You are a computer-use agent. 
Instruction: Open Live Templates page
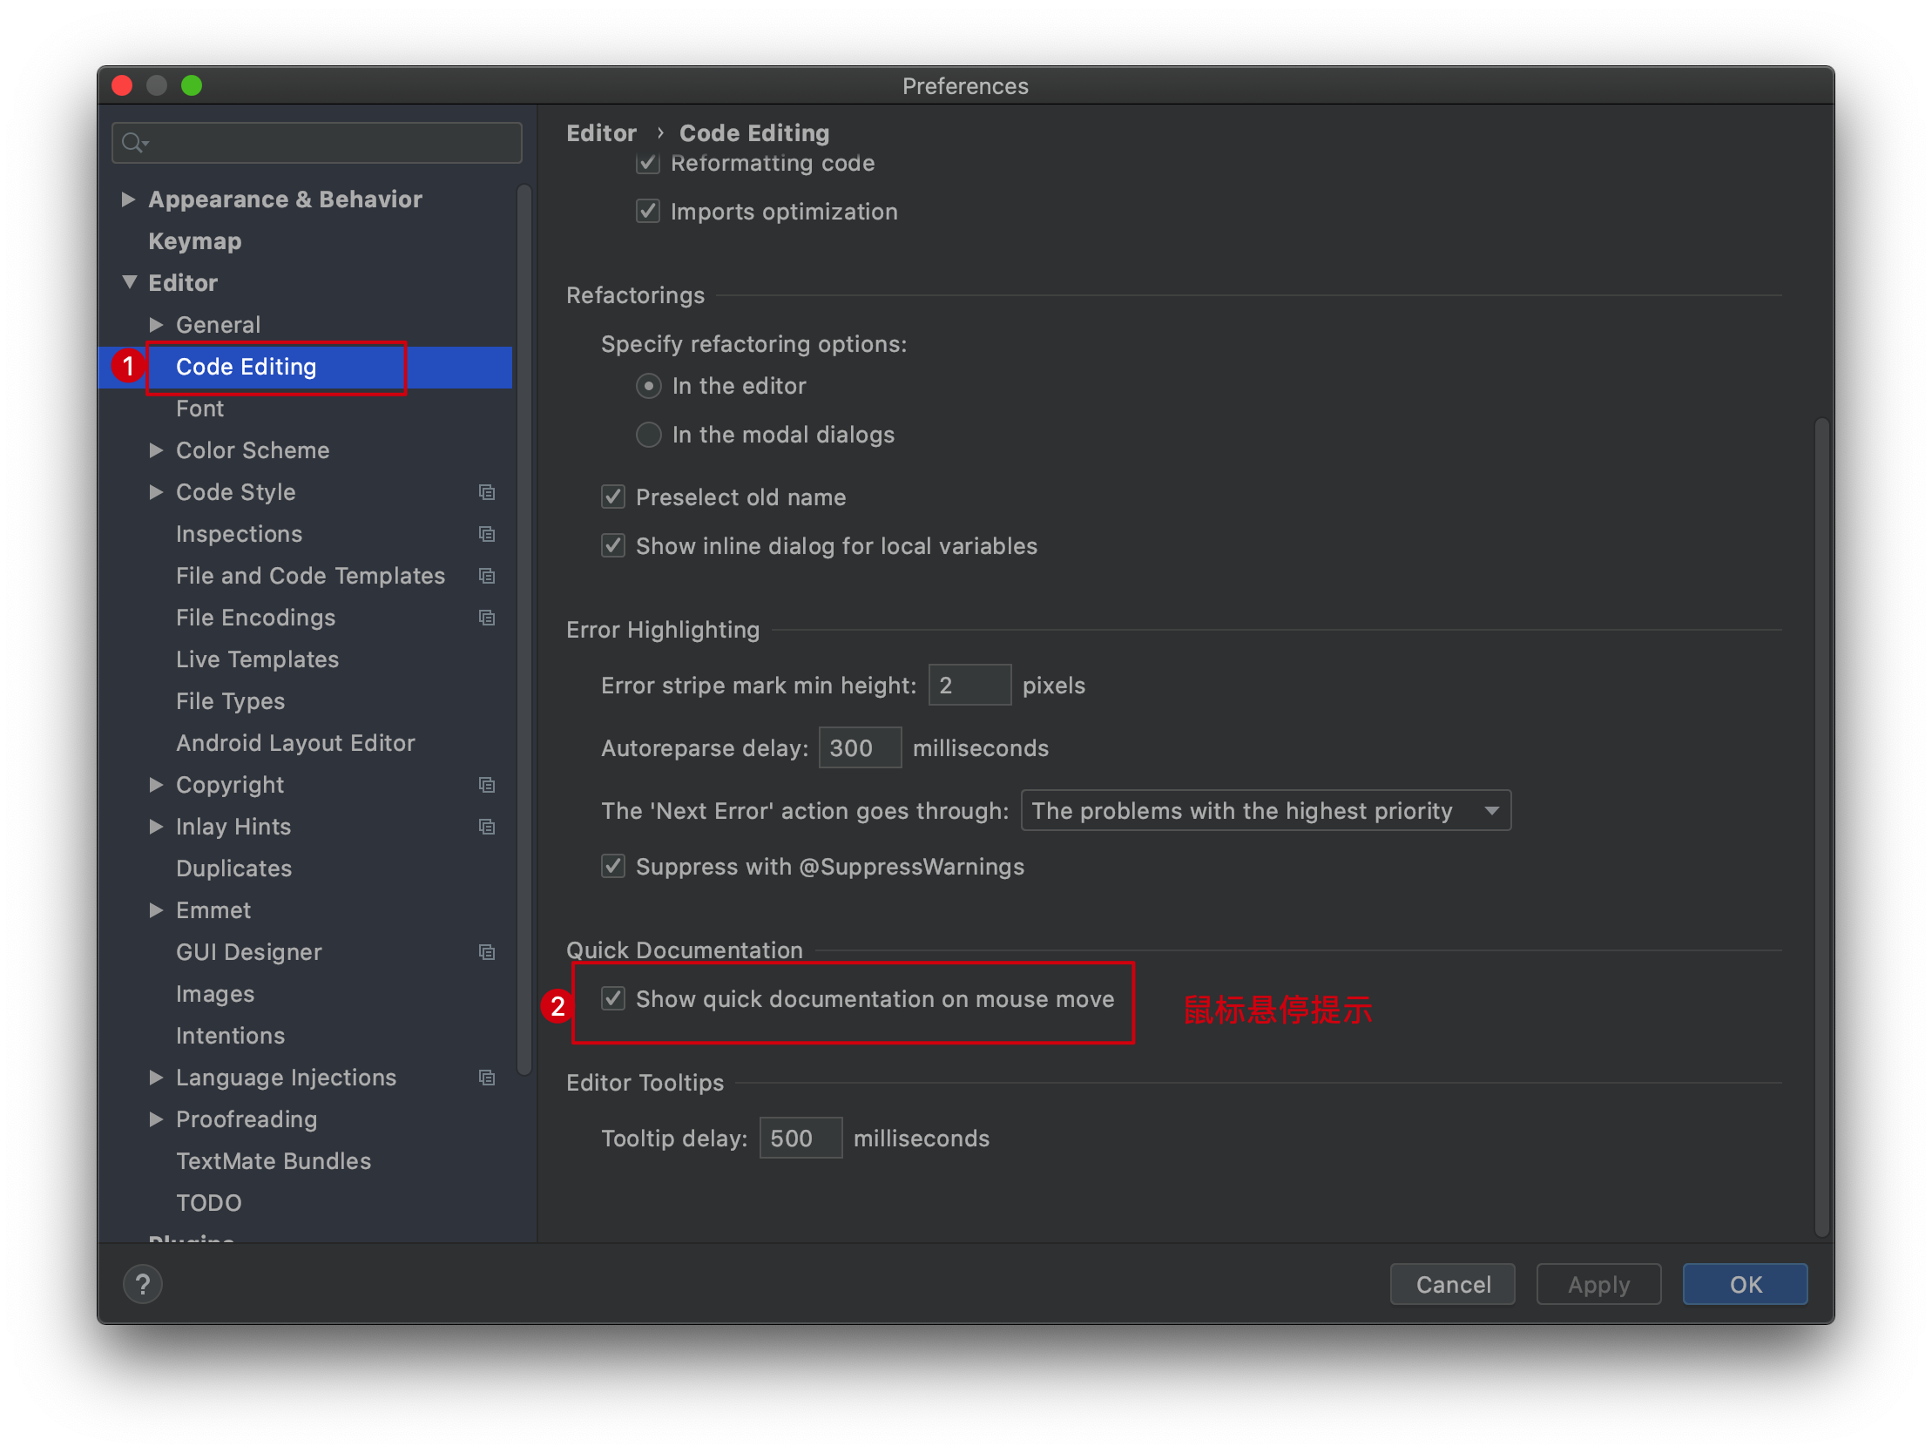tap(258, 660)
